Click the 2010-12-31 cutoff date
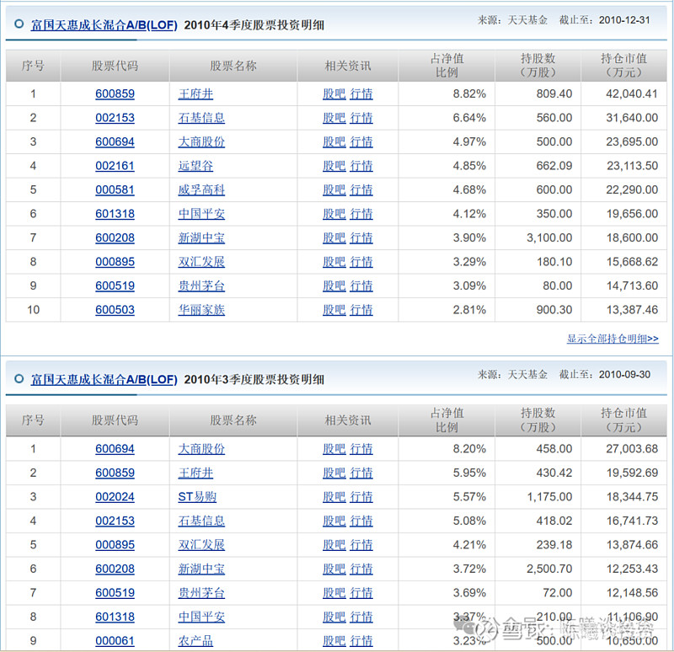Viewport: 674px width, 652px height. pos(624,19)
